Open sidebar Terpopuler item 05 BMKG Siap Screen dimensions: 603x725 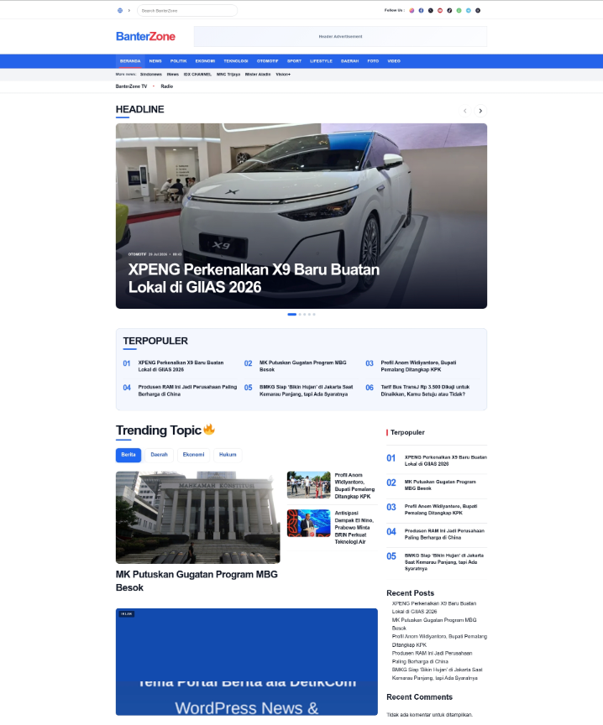pyautogui.click(x=443, y=561)
